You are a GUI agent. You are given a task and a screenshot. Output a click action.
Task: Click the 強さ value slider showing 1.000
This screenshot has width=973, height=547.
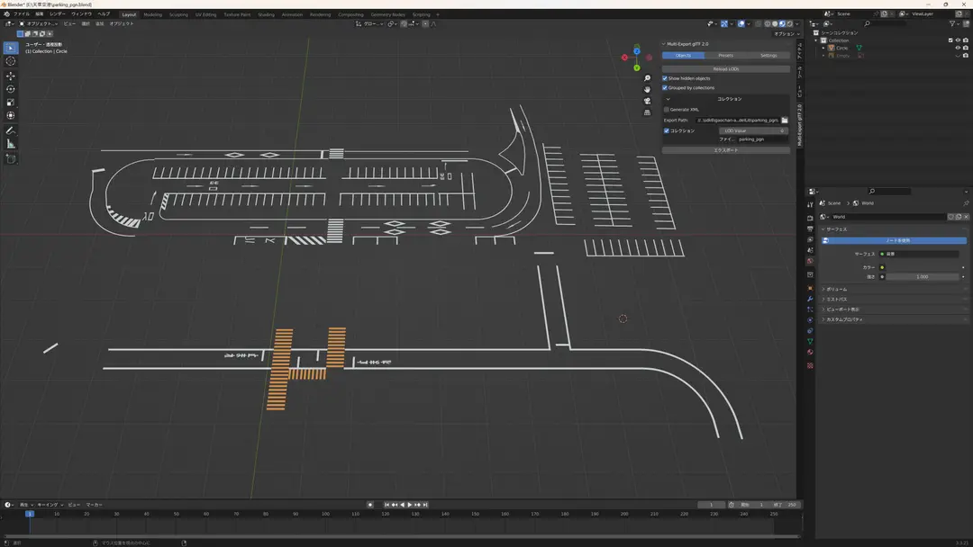click(923, 277)
